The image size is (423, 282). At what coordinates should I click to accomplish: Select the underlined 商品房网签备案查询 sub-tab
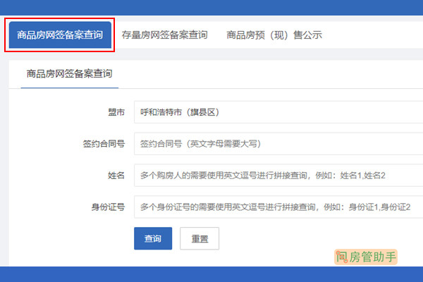(69, 73)
